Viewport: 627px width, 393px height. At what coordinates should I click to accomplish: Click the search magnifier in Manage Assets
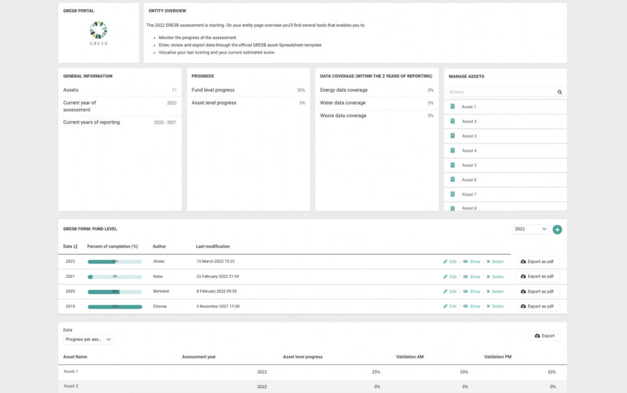(560, 92)
